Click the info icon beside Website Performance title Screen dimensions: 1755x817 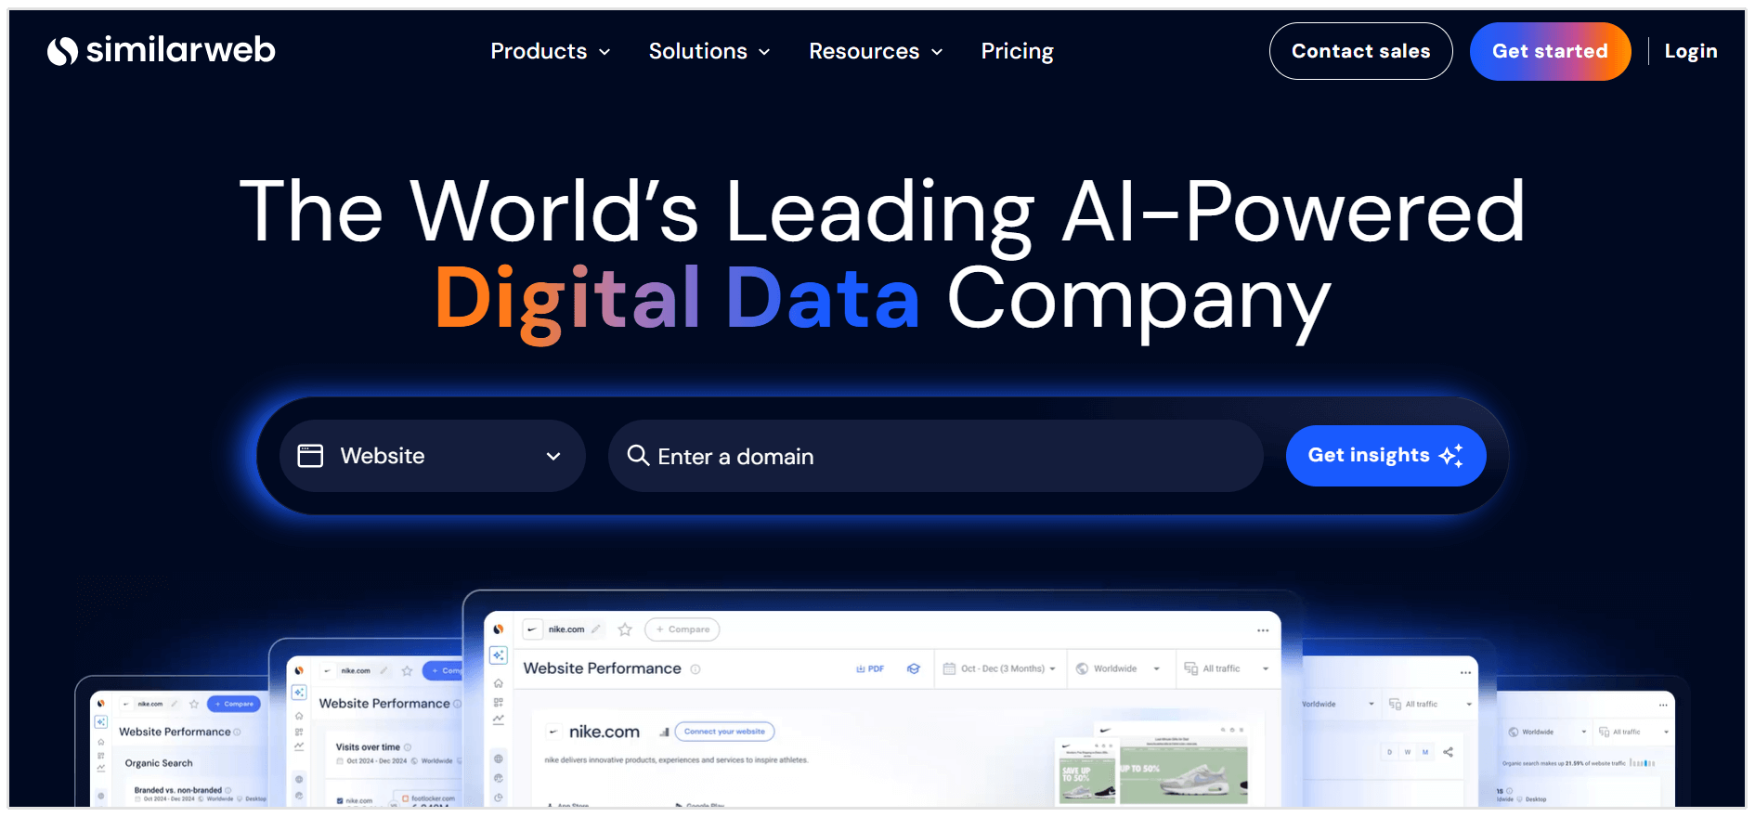point(695,669)
